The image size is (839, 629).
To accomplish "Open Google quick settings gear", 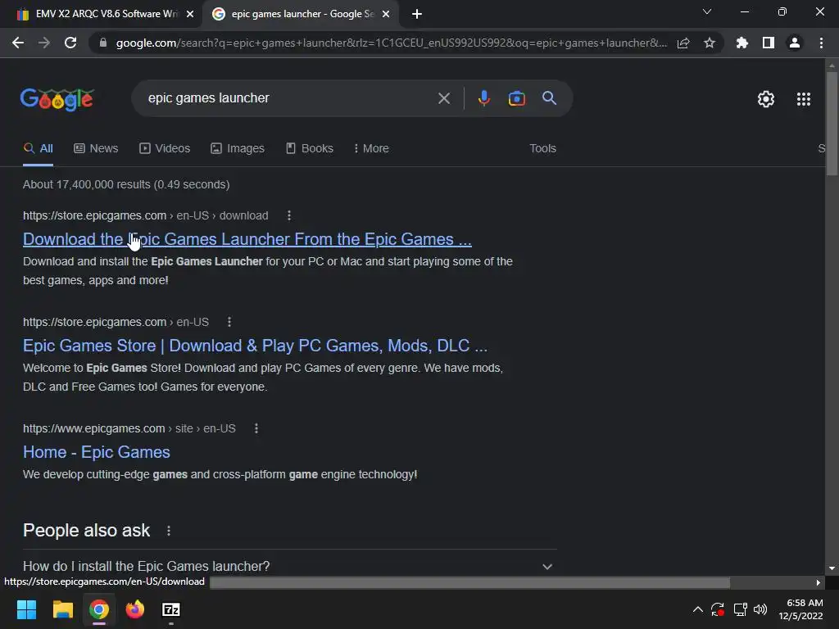I will point(766,99).
